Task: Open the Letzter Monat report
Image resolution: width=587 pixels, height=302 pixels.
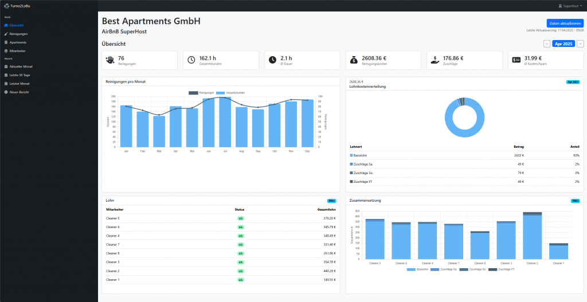Action: 19,84
